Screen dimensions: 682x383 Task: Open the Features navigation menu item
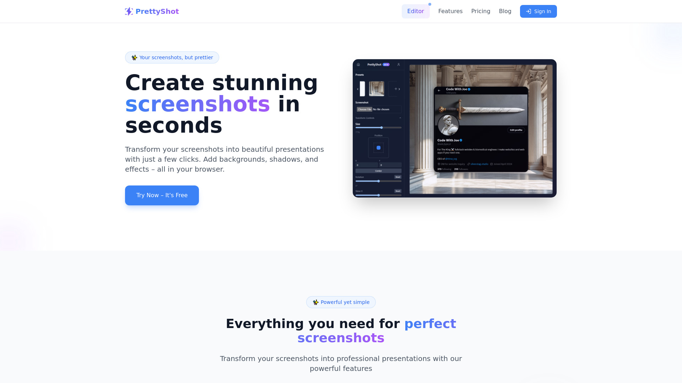coord(450,11)
